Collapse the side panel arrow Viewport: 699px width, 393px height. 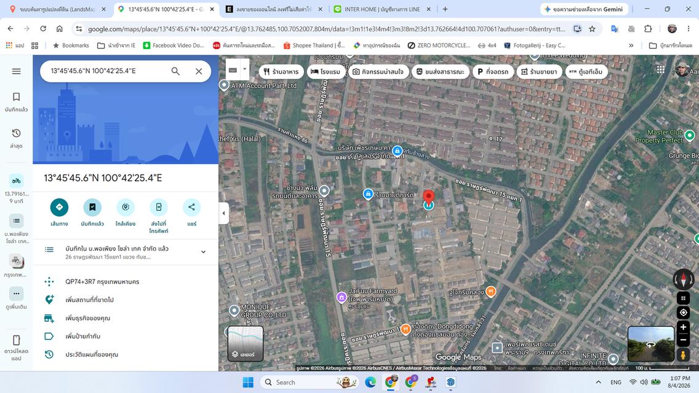pos(224,213)
